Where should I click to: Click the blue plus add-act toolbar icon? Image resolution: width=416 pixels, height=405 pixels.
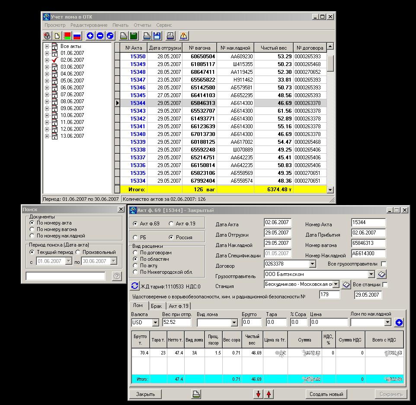(x=90, y=36)
